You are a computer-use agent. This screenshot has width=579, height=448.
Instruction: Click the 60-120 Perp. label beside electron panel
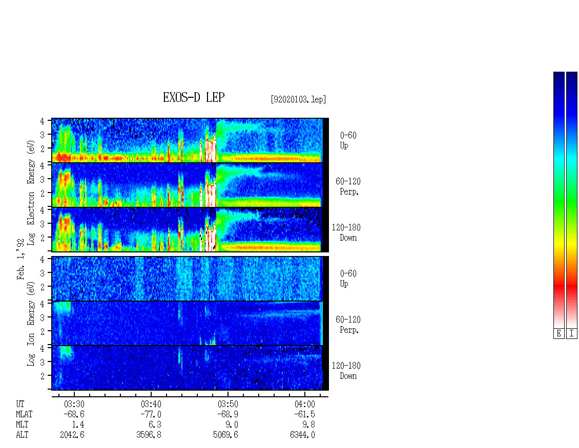coord(348,186)
